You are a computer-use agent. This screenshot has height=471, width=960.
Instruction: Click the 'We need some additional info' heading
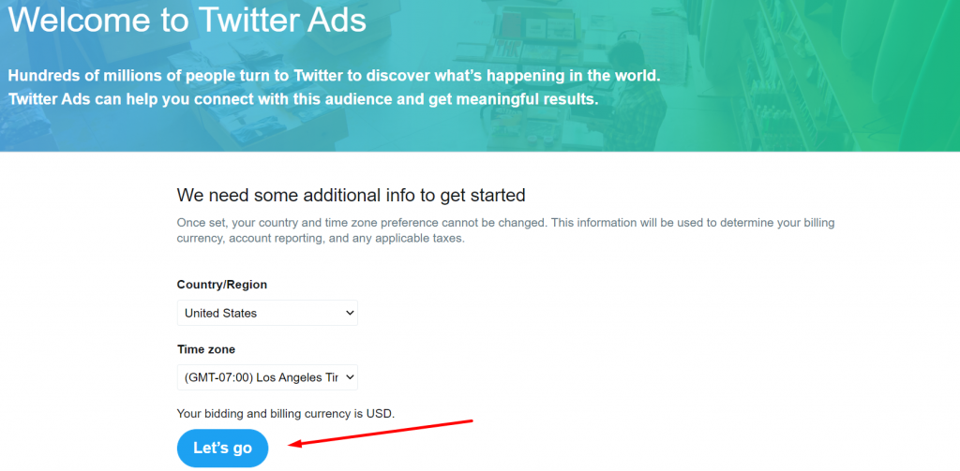pos(351,195)
